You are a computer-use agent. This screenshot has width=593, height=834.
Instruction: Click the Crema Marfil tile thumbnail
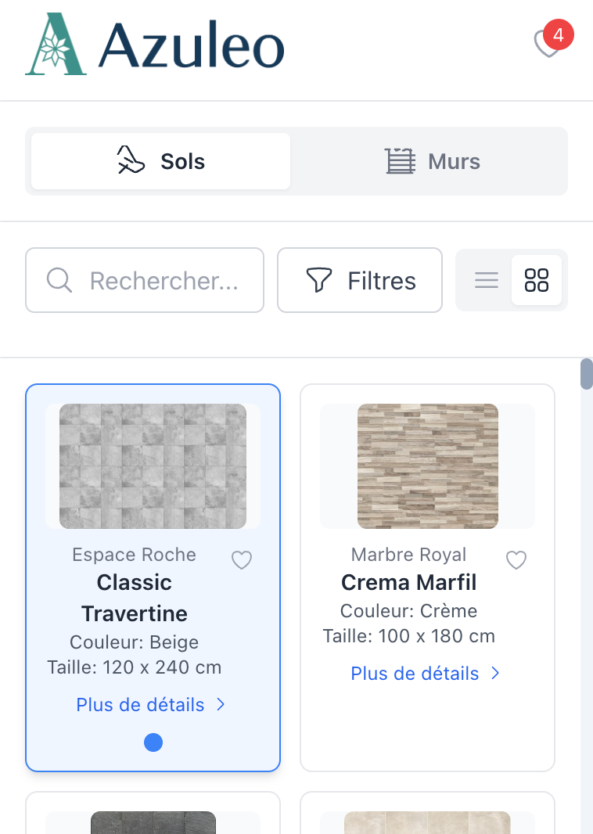click(x=427, y=466)
